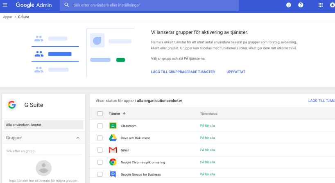The height and width of the screenshot is (183, 335).
Task: Click Chrome-synkronisering's PÅ för alla status
Action: (x=208, y=162)
